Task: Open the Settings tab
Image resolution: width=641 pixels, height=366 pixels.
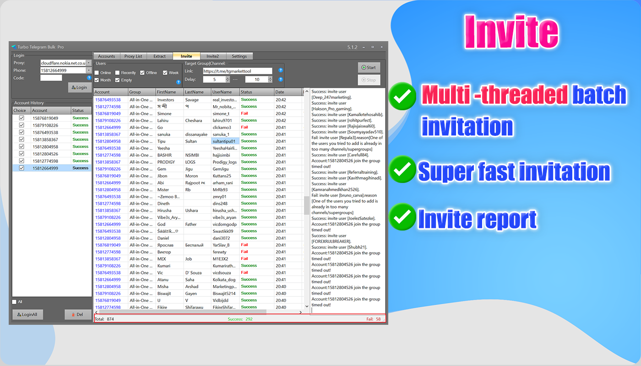Action: [x=239, y=56]
